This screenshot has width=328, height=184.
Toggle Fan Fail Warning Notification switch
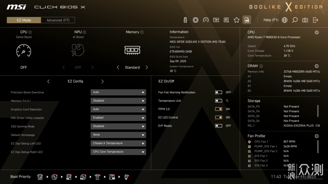(x=219, y=92)
